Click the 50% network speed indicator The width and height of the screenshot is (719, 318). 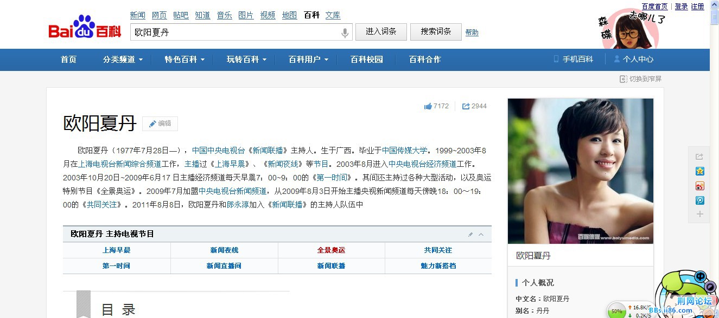[616, 309]
